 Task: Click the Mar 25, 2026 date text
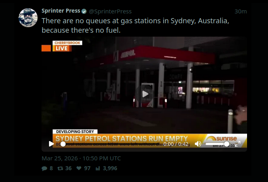click(x=60, y=158)
